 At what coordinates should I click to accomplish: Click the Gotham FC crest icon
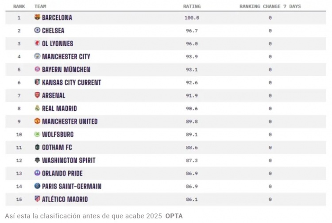click(37, 147)
